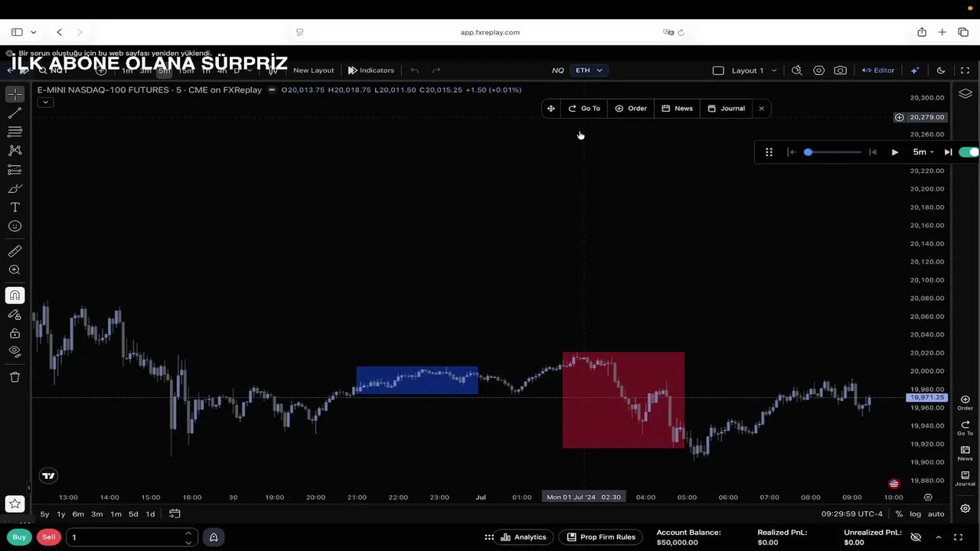The image size is (980, 551).
Task: Open the go to date calendar icon
Action: pos(175,514)
